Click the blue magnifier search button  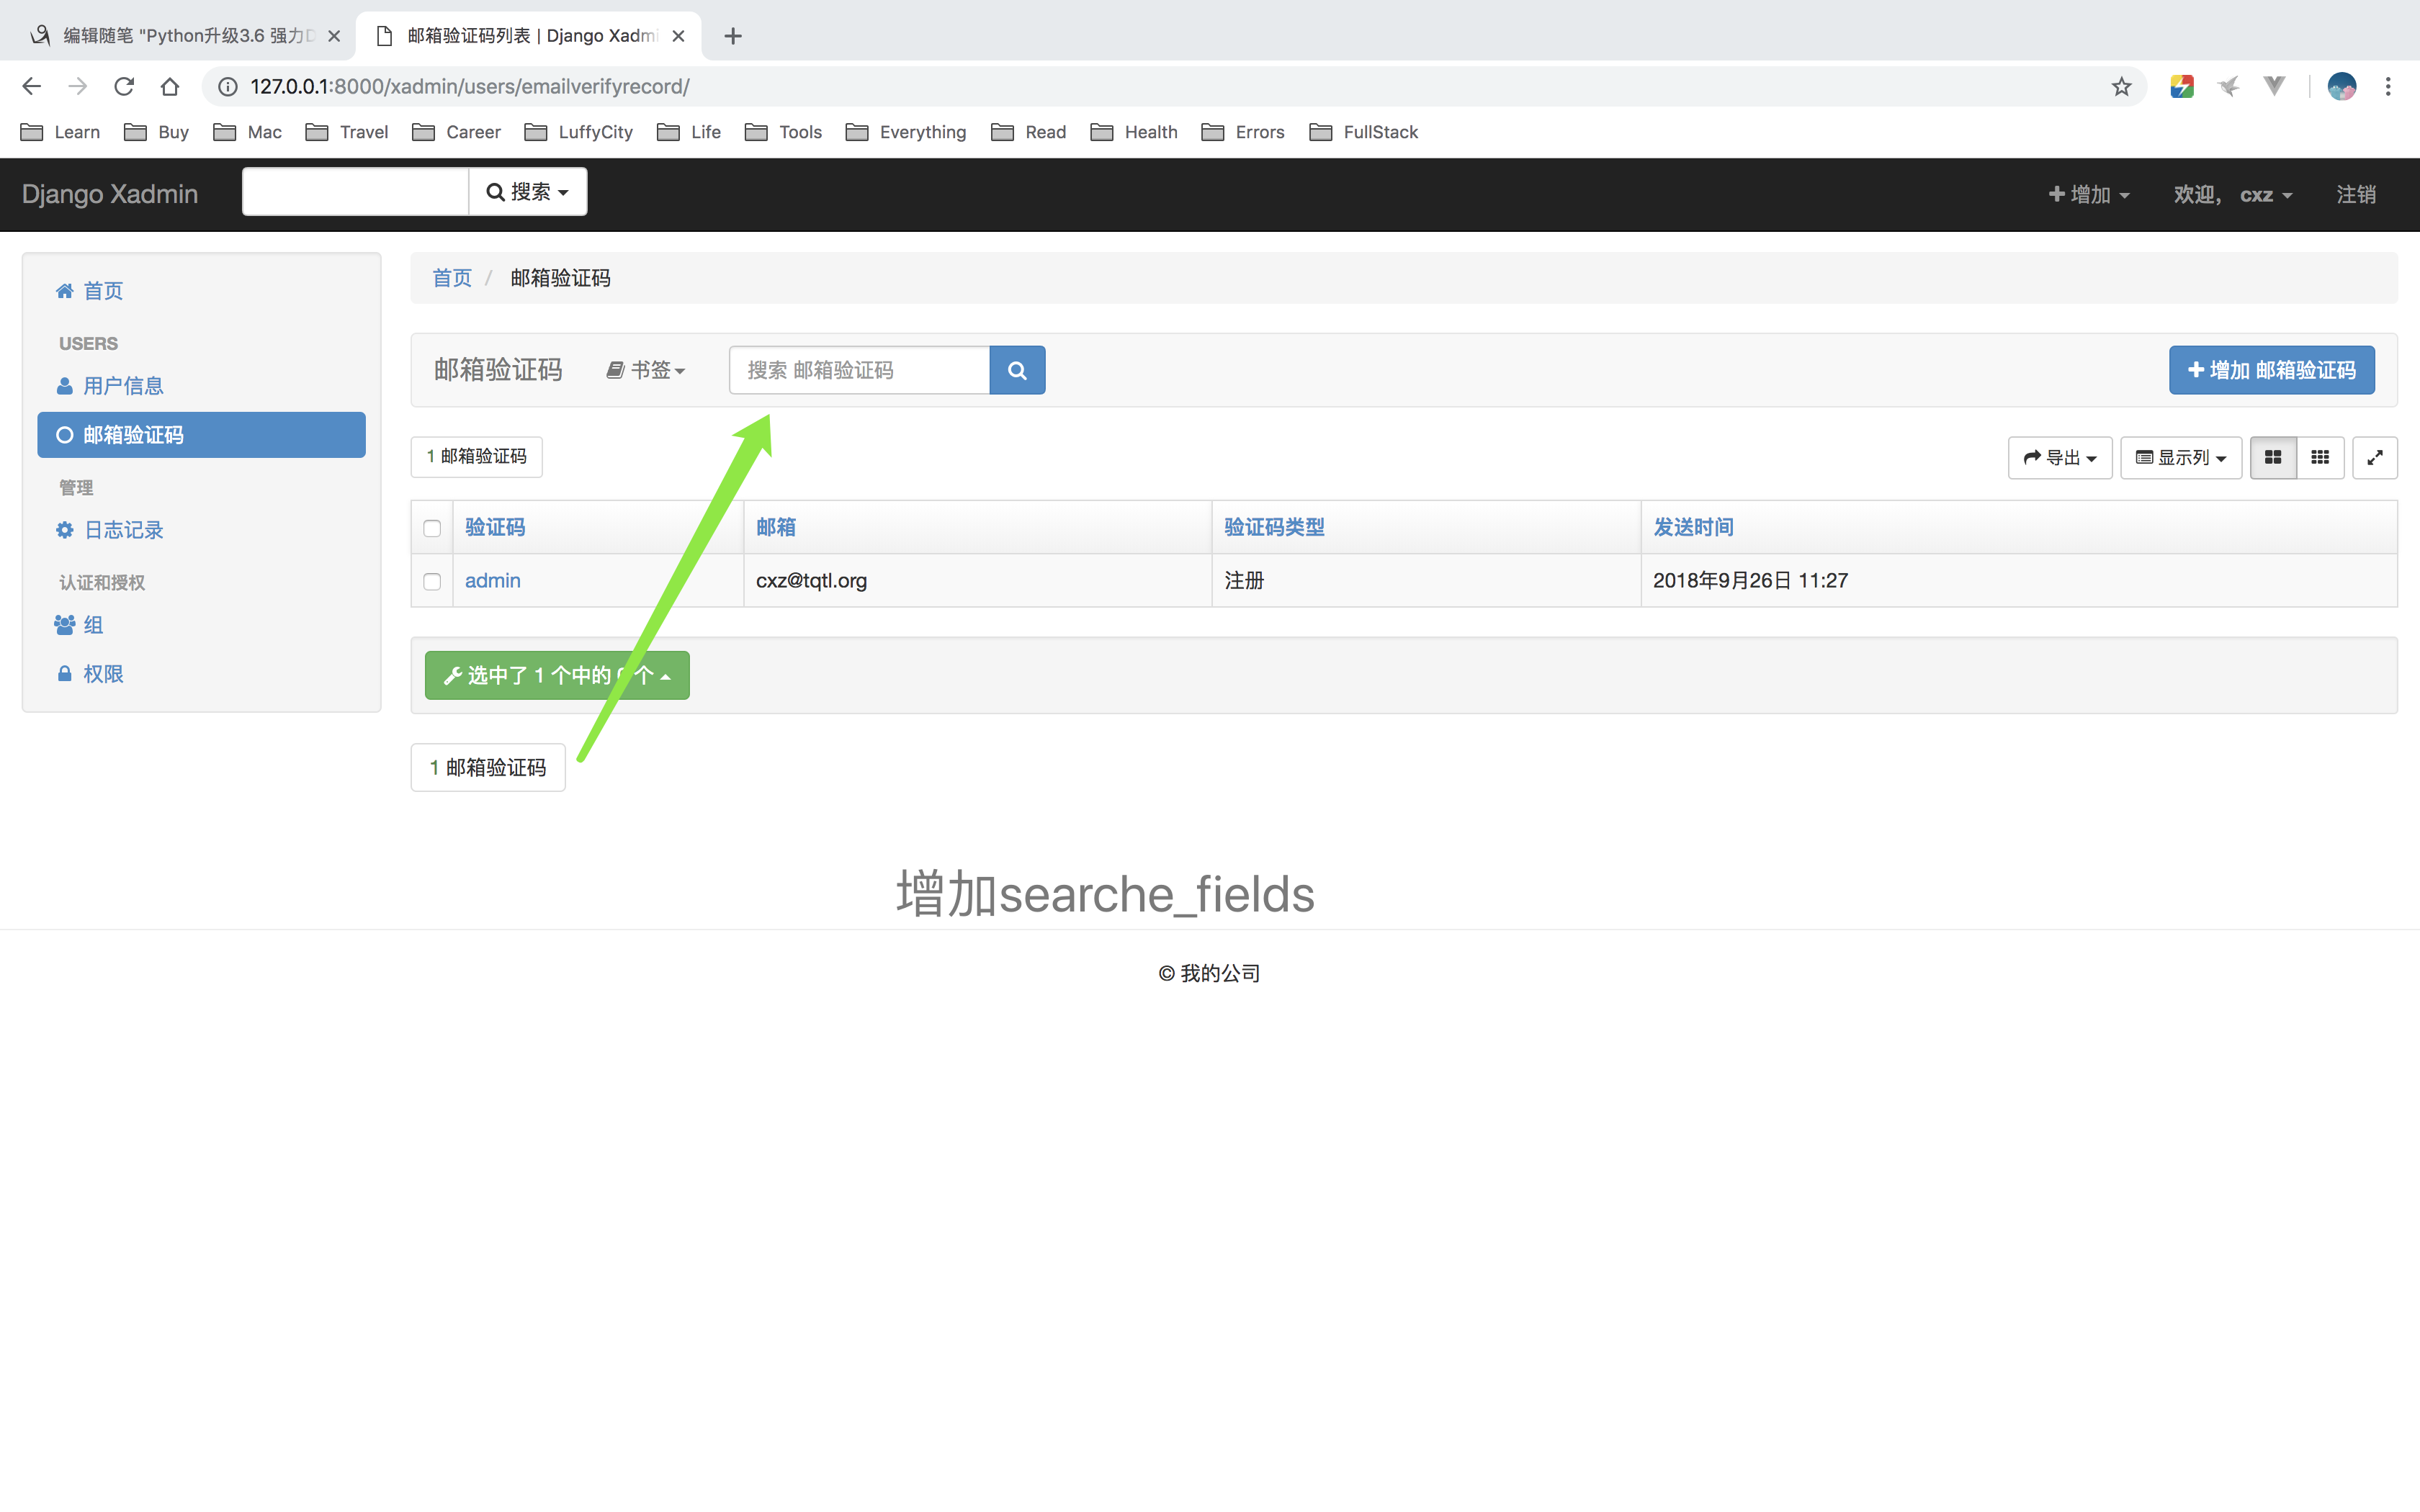1017,370
